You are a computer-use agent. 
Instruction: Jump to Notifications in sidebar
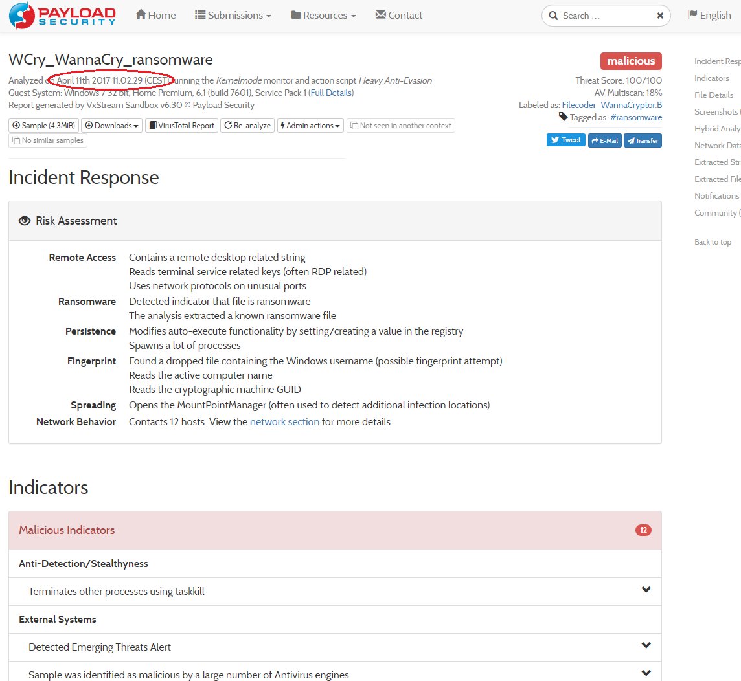point(716,196)
